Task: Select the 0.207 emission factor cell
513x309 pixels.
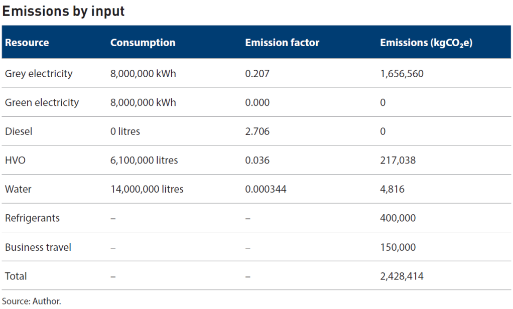Action: click(x=258, y=74)
